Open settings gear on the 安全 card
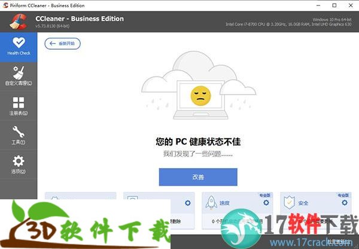Viewport: 359px width, 249px height. [345, 203]
